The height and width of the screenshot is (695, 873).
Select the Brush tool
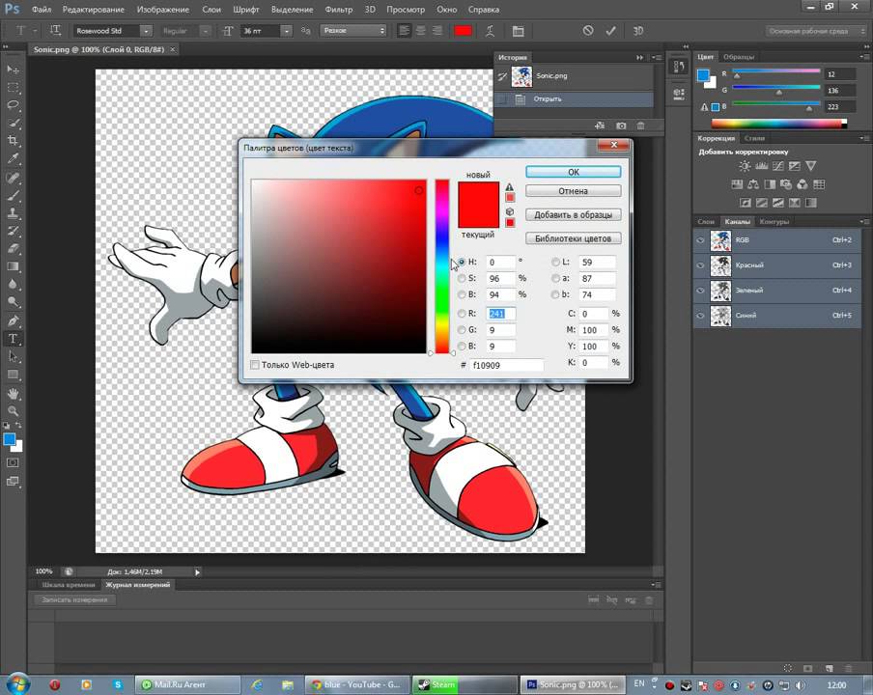tap(13, 196)
